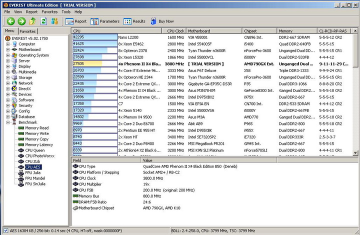Image resolution: width=360 pixels, height=235 pixels.
Task: Click the green Back arrow icon
Action: [10, 21]
